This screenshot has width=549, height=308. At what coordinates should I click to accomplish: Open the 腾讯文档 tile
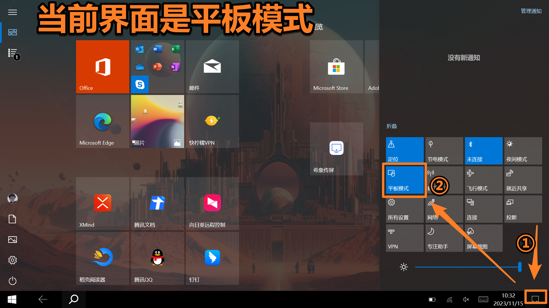(158, 203)
